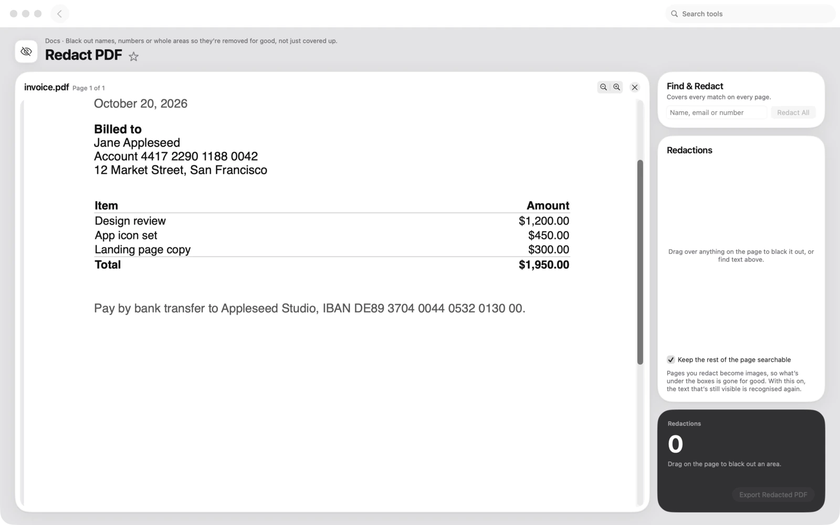Click the $300.00 amount

(x=549, y=249)
